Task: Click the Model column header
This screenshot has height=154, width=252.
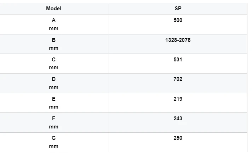Action: [53, 9]
